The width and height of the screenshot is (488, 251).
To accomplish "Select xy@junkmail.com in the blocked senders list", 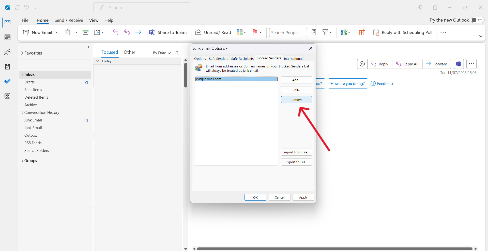I will click(208, 79).
